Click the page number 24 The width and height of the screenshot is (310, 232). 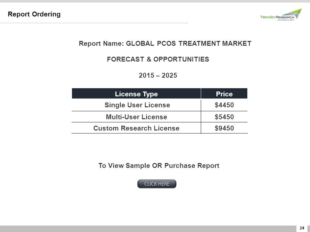(302, 228)
